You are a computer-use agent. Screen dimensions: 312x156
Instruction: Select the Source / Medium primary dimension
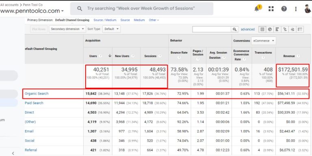click(x=105, y=20)
